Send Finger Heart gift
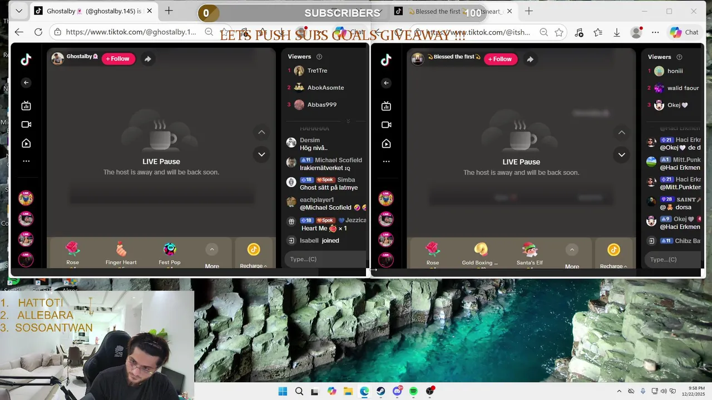This screenshot has height=400, width=712. point(121,253)
